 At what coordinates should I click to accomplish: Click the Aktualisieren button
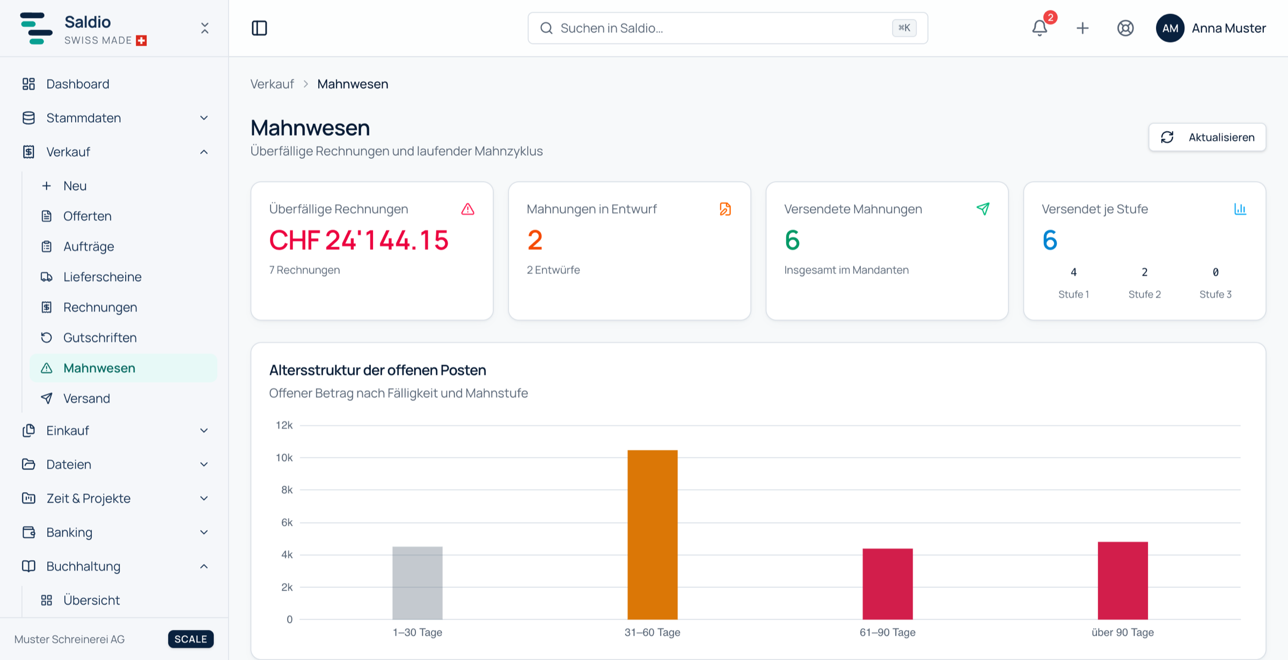click(x=1207, y=137)
